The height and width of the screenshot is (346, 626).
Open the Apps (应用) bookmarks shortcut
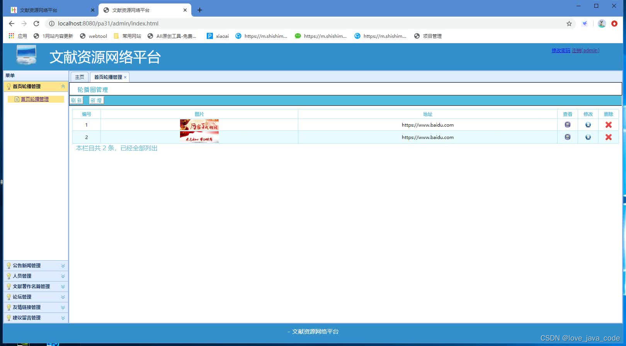tap(18, 36)
